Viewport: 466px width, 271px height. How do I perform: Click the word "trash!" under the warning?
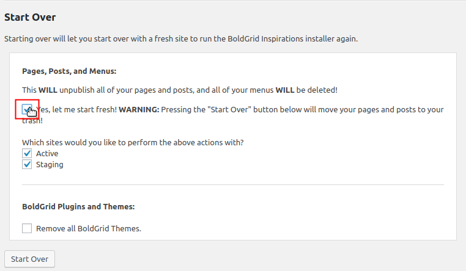pyautogui.click(x=32, y=120)
